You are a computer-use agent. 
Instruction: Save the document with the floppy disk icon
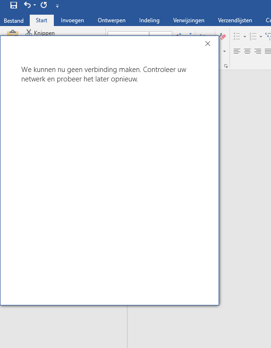(14, 5)
